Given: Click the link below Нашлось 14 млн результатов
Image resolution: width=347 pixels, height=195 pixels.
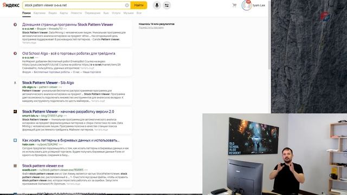Looking at the screenshot, I should coord(151,28).
